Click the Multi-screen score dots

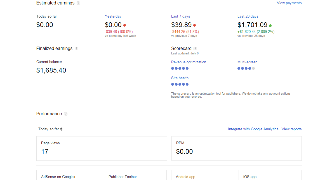[x=246, y=68]
